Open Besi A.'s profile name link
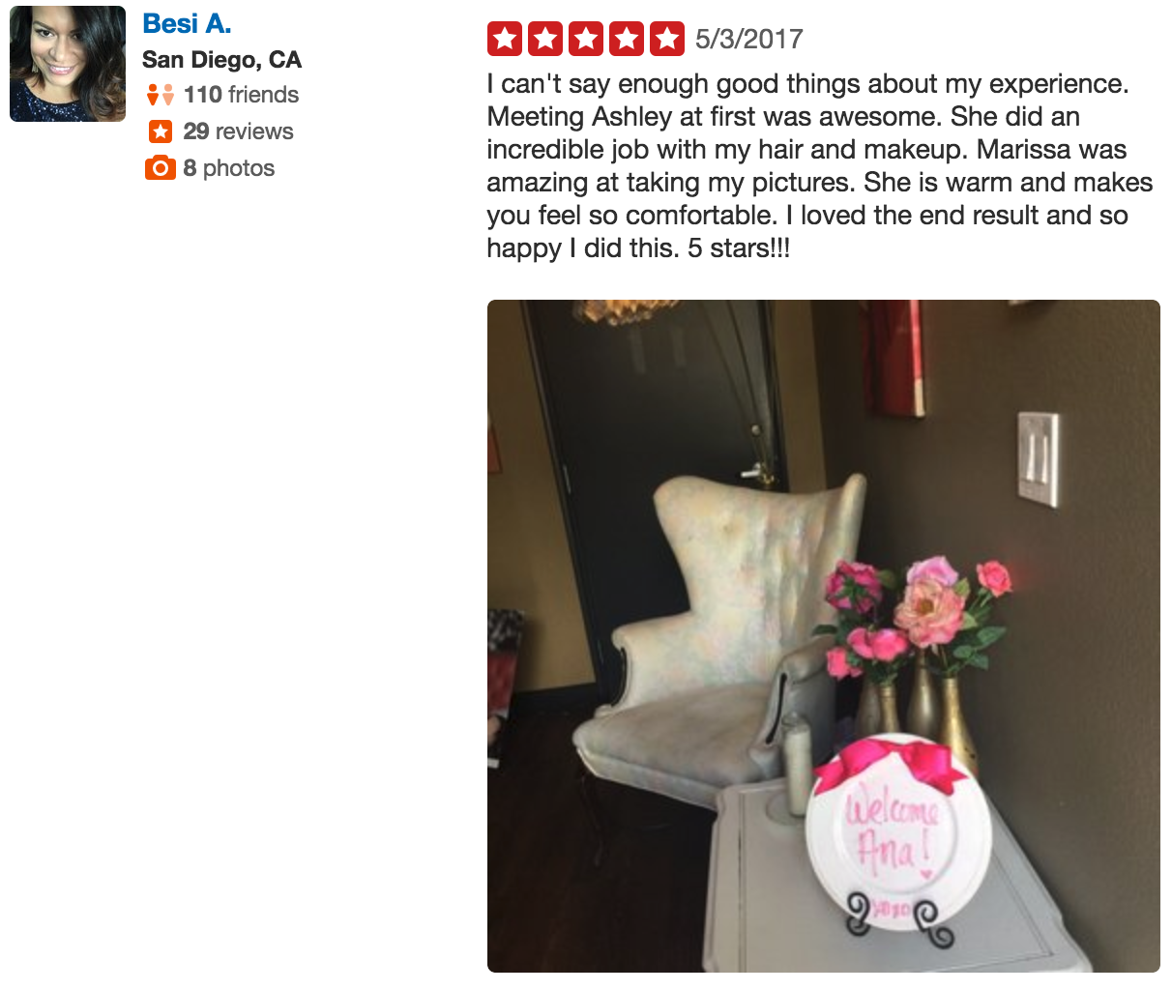This screenshot has height=991, width=1172. [x=187, y=23]
